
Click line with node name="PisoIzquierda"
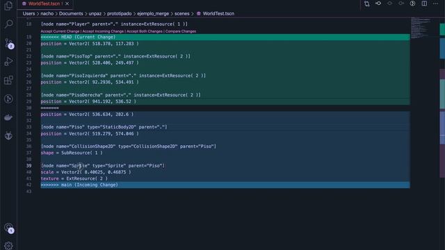tap(123, 76)
